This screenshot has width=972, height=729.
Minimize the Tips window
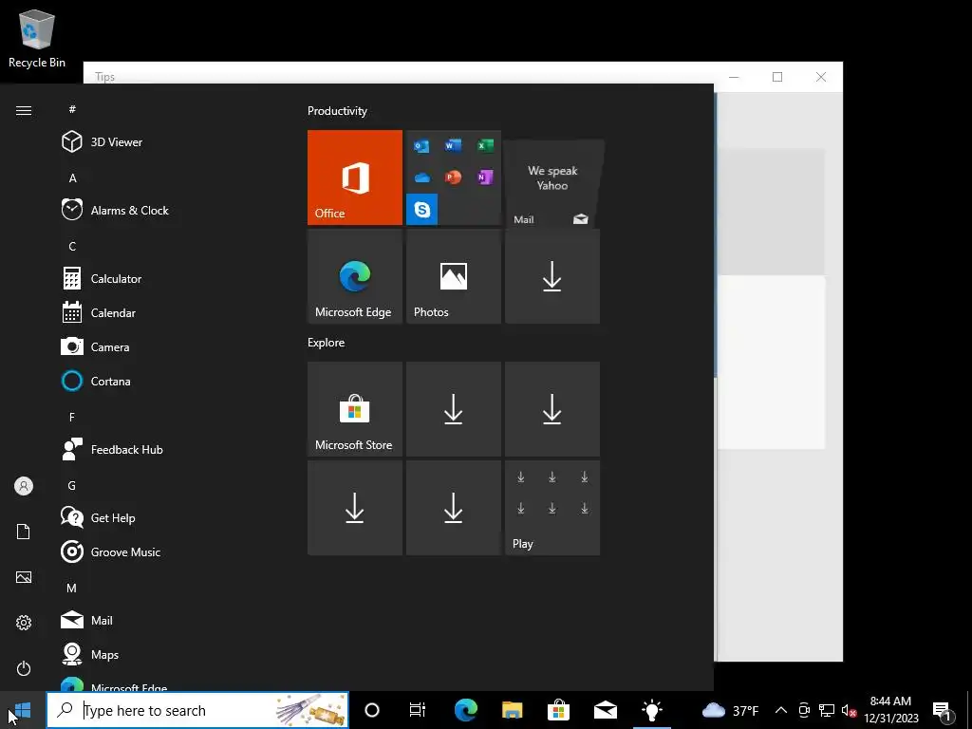pyautogui.click(x=735, y=77)
